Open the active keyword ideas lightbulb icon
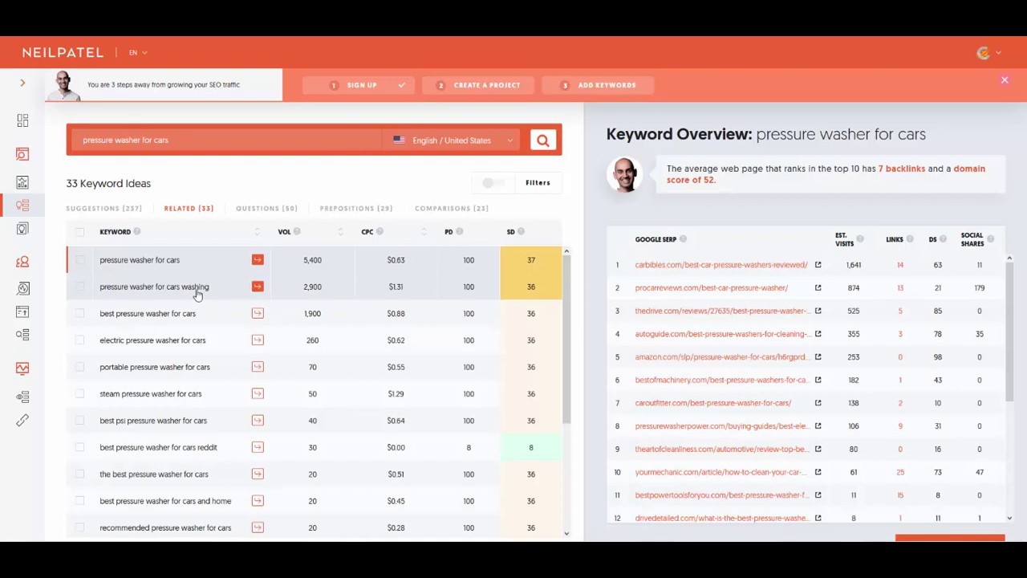Viewport: 1027px width, 578px height. [22, 206]
